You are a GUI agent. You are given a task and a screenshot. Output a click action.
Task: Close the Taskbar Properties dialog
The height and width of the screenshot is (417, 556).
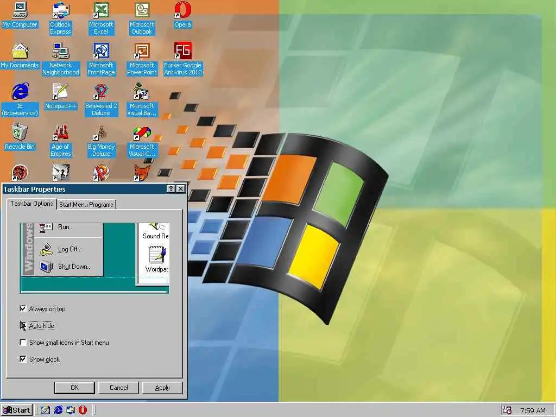coord(181,188)
